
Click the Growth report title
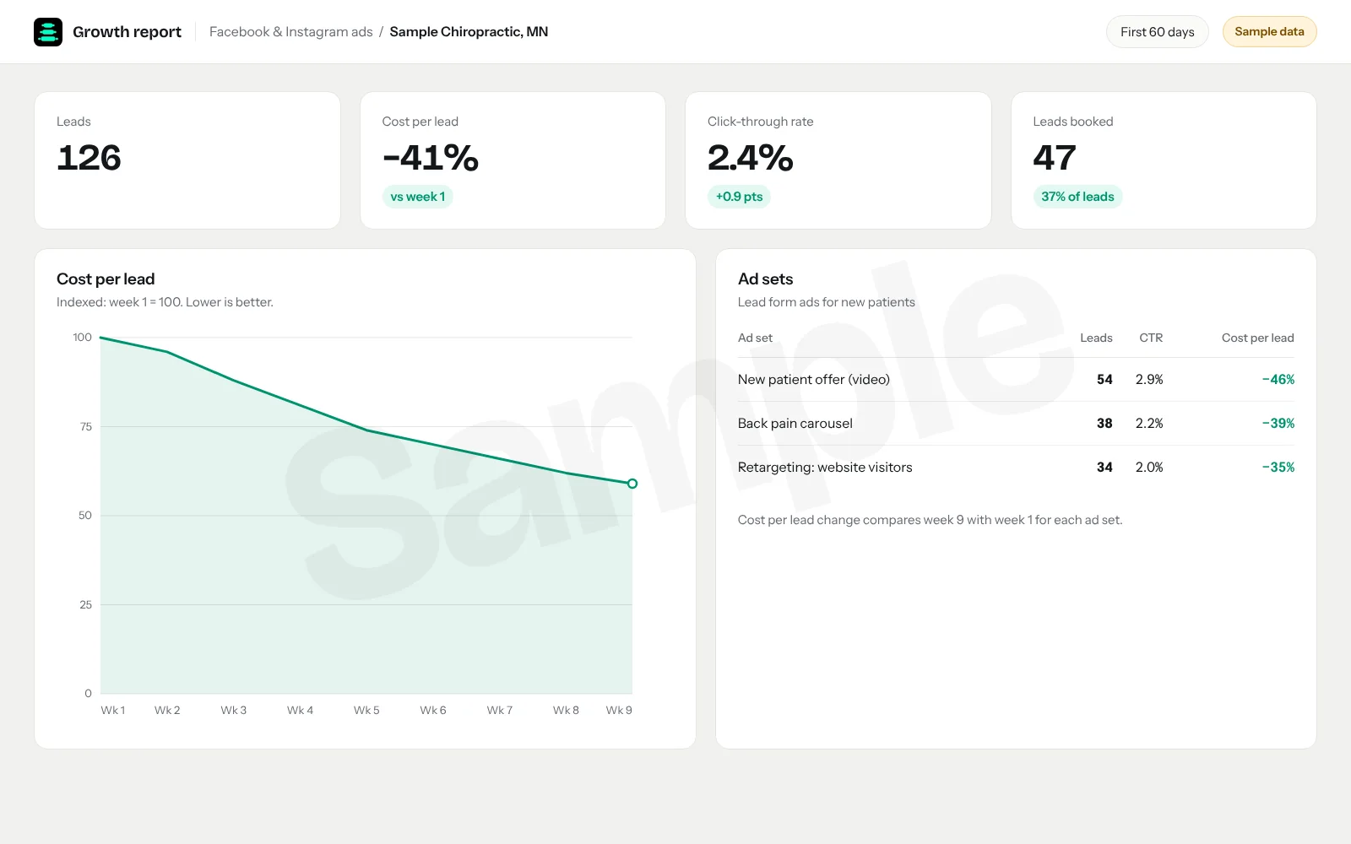(127, 32)
